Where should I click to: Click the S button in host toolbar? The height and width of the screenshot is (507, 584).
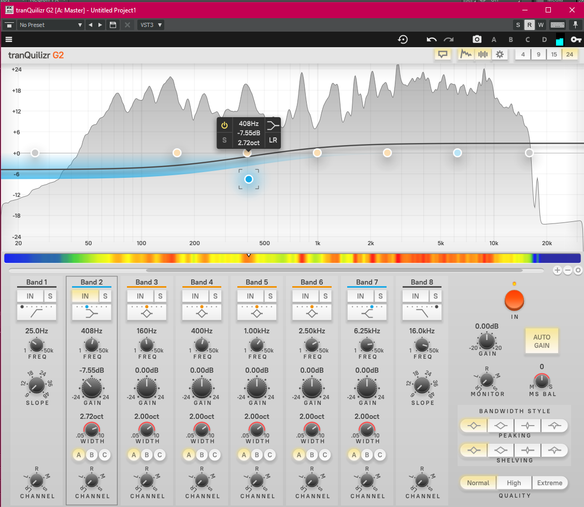pos(518,25)
